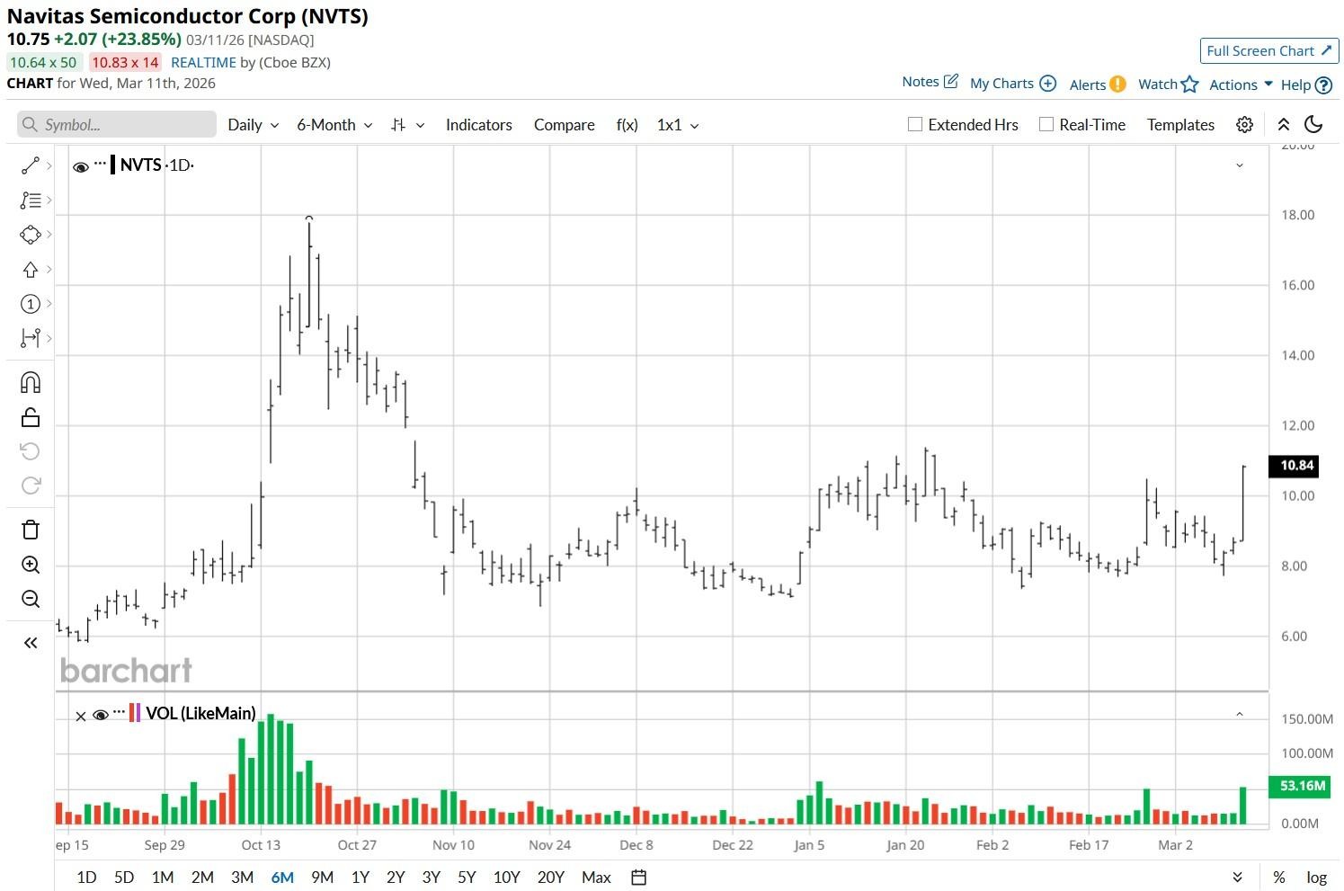1344x891 pixels.
Task: Set chart range to 5Y
Action: click(x=467, y=878)
